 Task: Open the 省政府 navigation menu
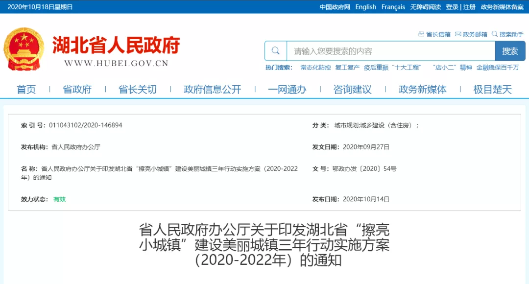coord(77,89)
